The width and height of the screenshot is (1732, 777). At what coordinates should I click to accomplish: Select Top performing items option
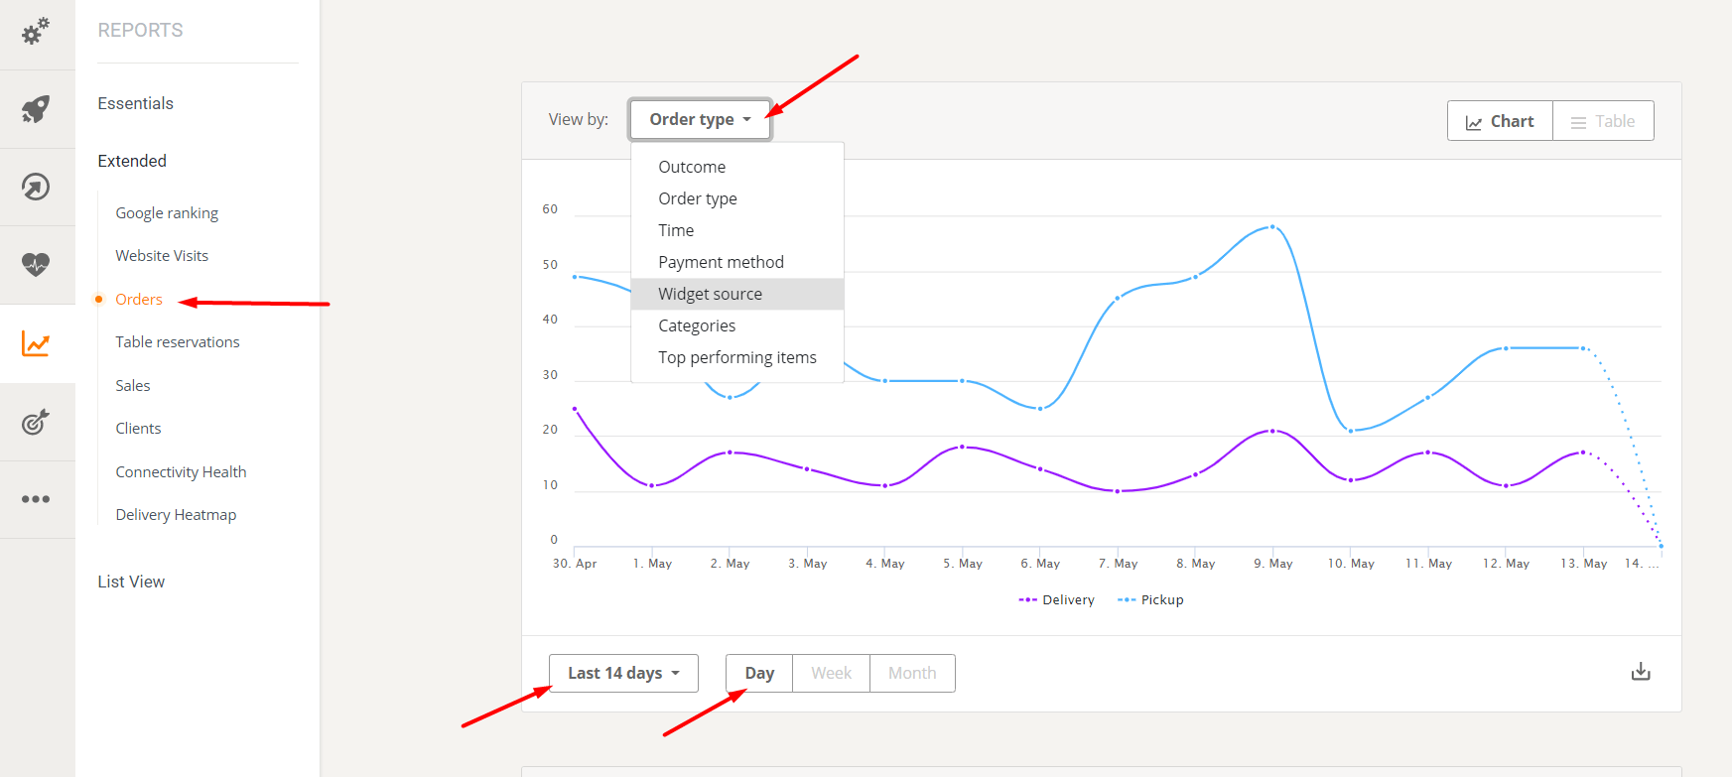click(737, 357)
